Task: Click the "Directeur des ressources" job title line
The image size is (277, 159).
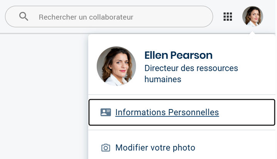Action: (x=191, y=68)
